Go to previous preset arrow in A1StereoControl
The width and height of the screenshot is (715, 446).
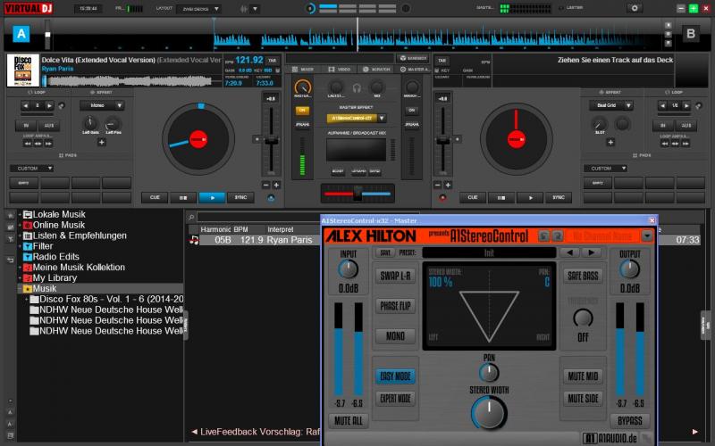569,252
